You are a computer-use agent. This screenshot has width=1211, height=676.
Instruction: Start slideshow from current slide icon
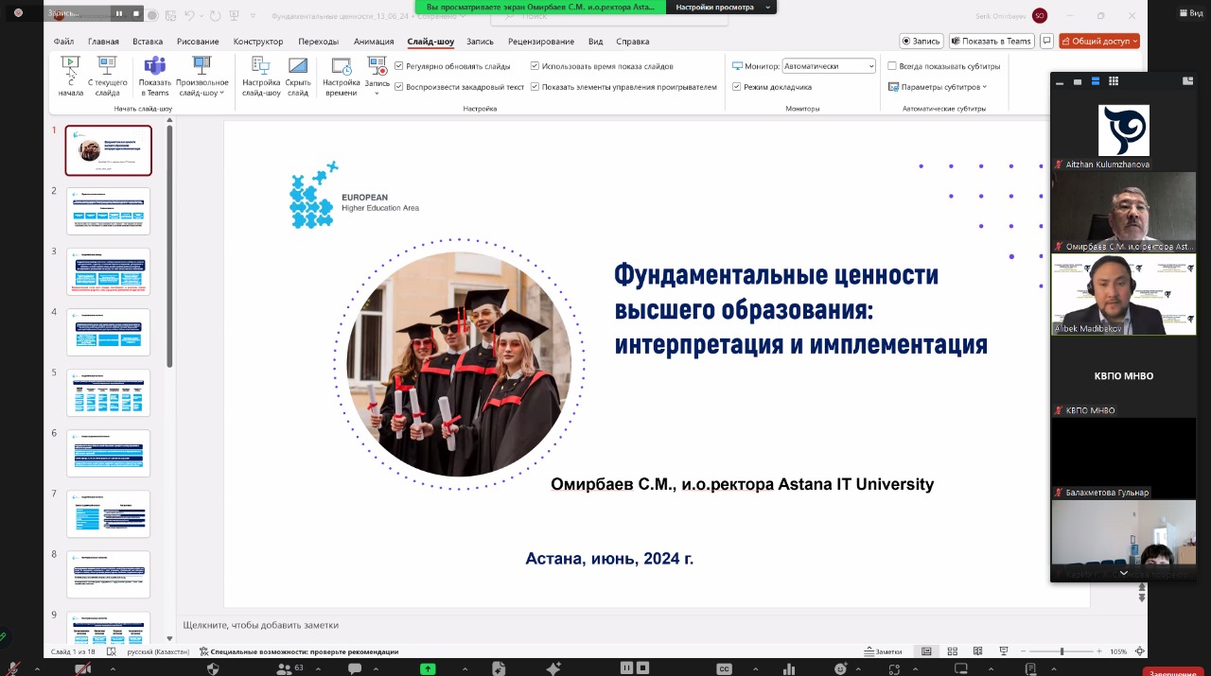click(107, 66)
